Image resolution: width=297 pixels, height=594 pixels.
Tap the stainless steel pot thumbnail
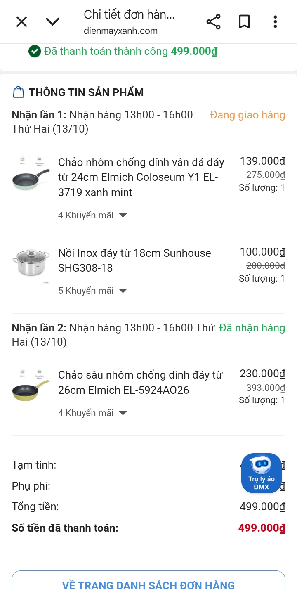(x=31, y=262)
